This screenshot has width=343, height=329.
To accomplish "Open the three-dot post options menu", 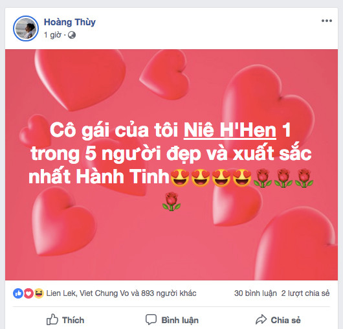I will (x=327, y=21).
